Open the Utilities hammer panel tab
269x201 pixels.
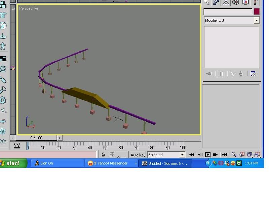pyautogui.click(x=255, y=3)
